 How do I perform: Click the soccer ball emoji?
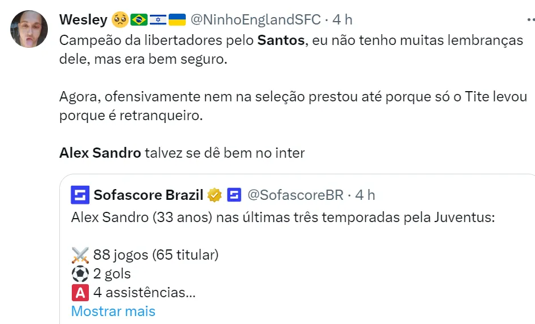(x=79, y=274)
